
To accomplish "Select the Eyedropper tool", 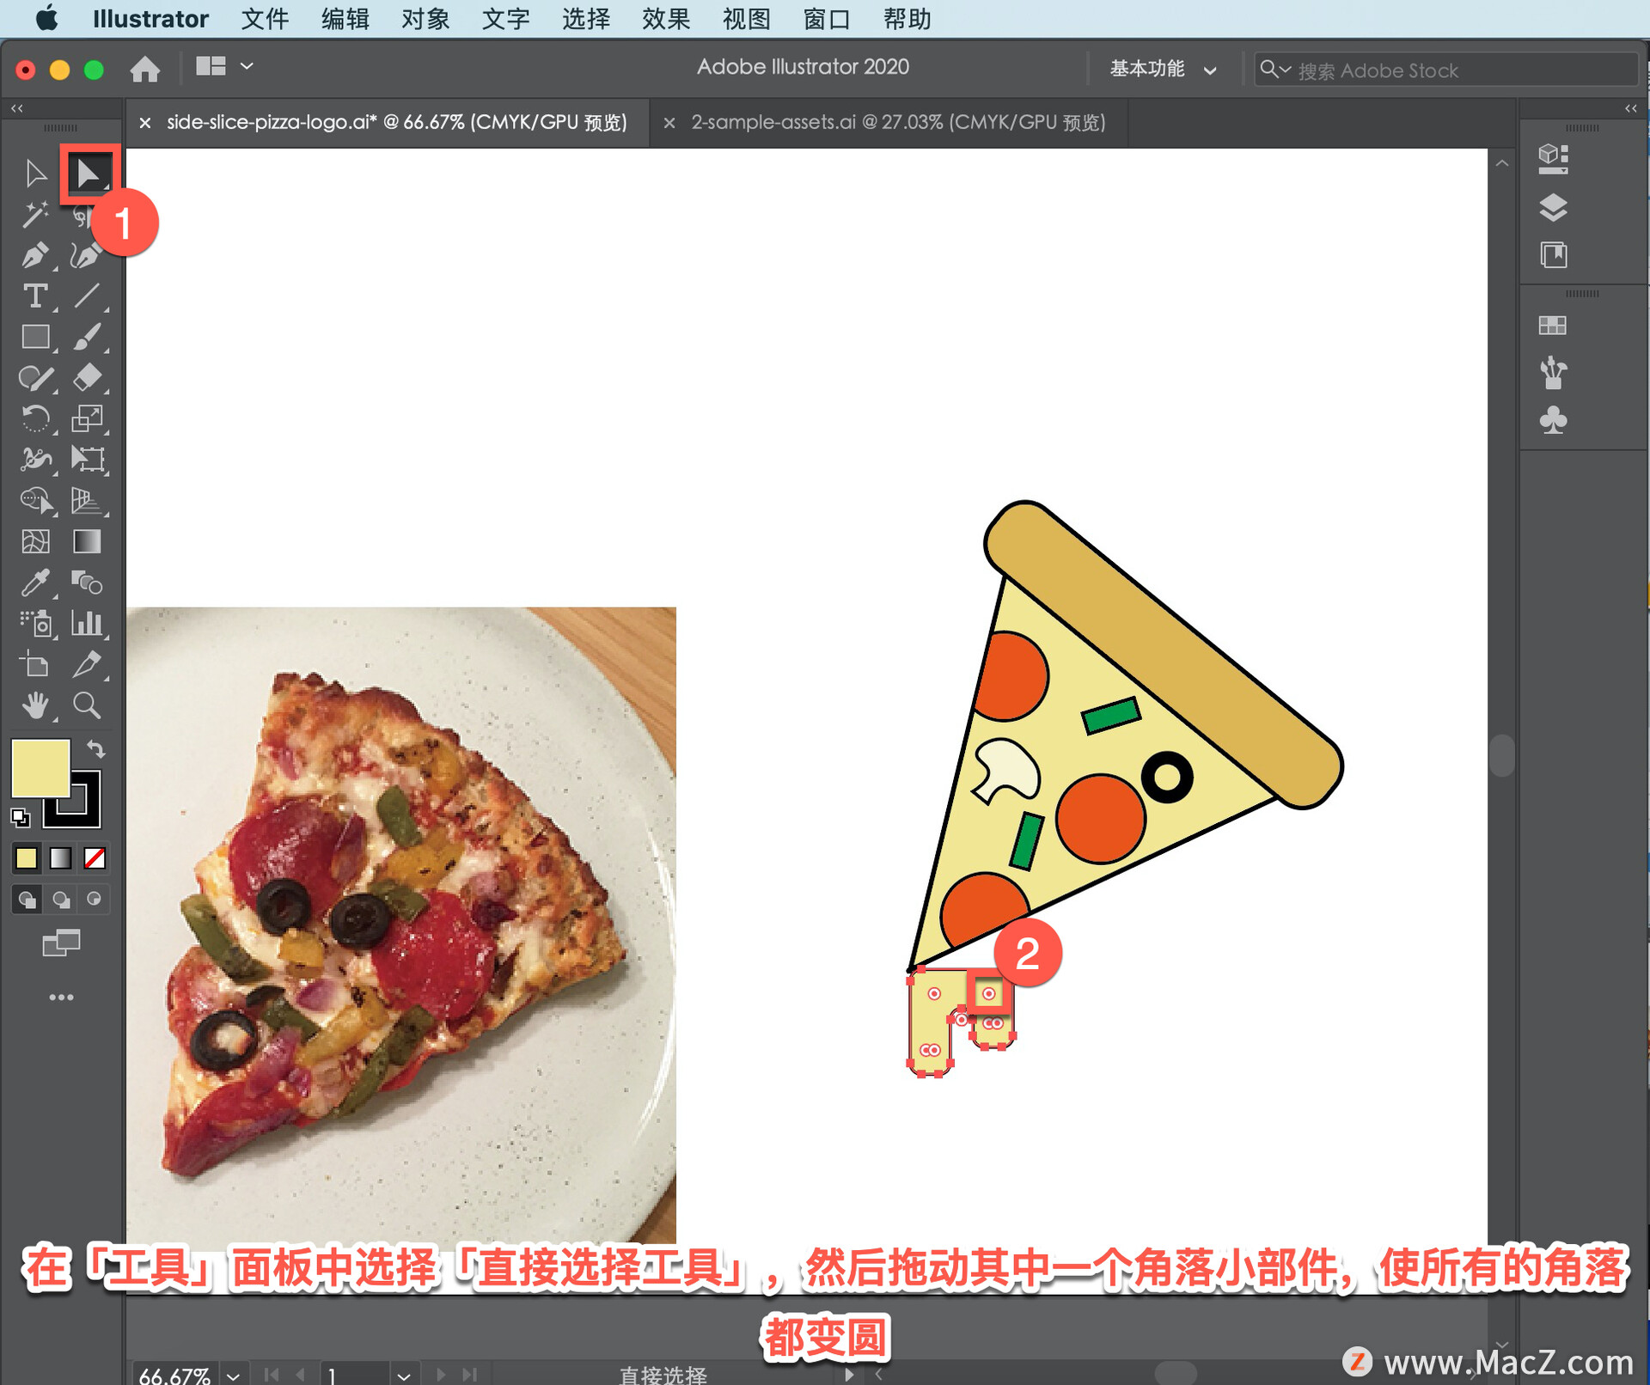I will coord(35,583).
